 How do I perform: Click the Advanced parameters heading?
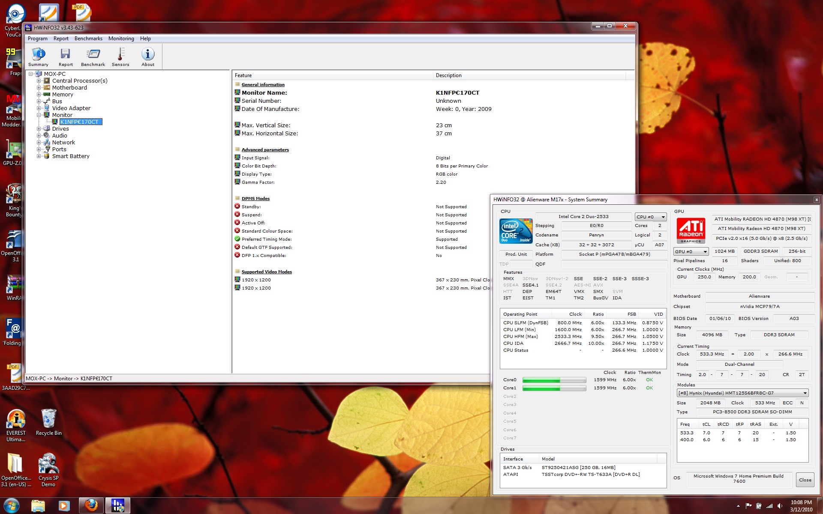pos(265,150)
